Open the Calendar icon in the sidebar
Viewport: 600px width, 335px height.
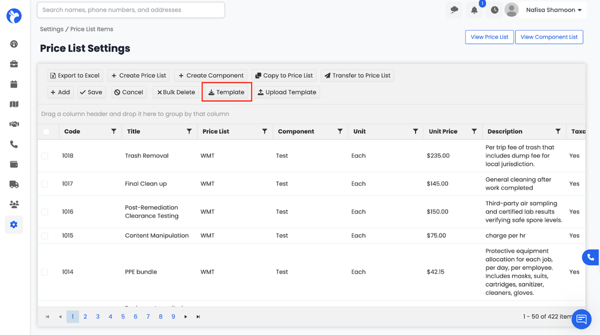[13, 83]
